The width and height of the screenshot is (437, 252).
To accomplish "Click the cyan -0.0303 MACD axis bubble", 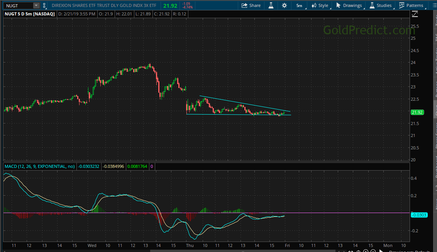I will (419, 215).
